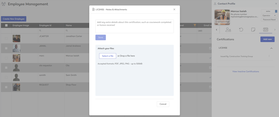Open Jonathan Carter's employee photo thumbnail
279x117 pixels.
pos(16,38)
